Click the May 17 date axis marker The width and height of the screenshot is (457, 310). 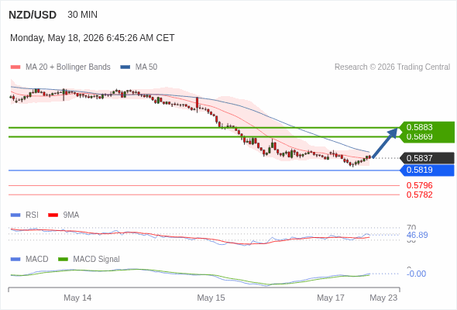pos(331,298)
